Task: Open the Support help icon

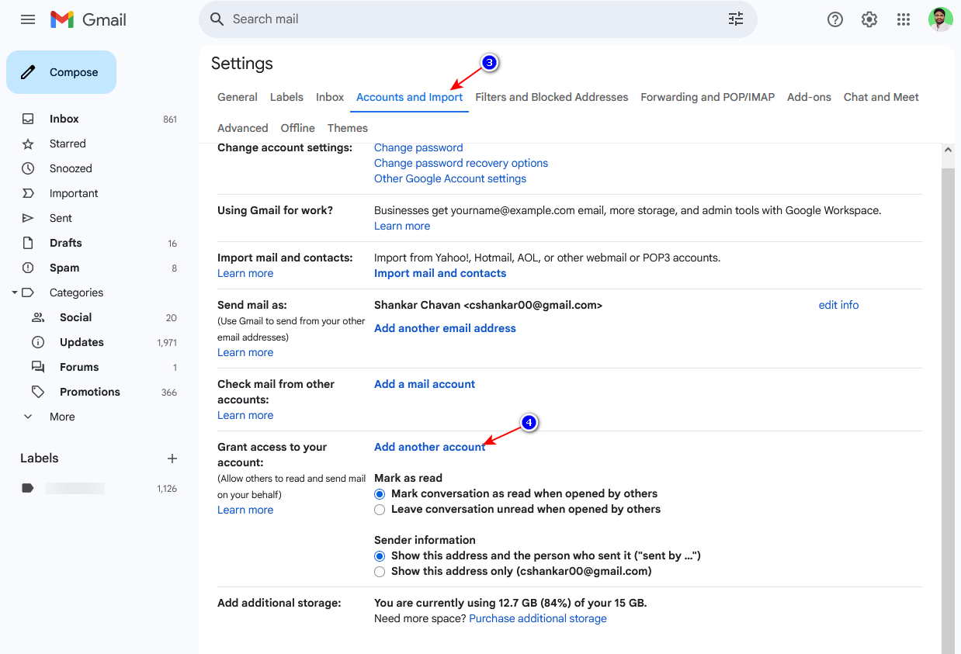Action: tap(835, 19)
